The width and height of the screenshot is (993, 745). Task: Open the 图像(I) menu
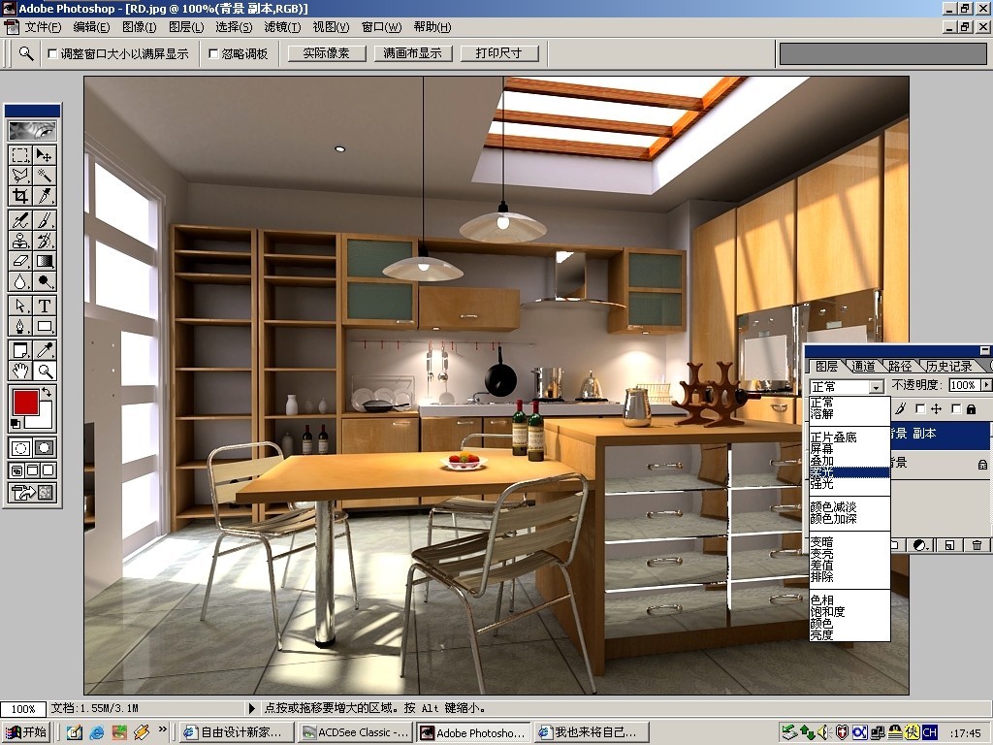140,27
